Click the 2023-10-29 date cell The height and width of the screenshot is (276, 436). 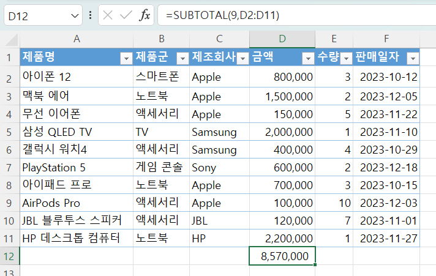click(x=386, y=150)
